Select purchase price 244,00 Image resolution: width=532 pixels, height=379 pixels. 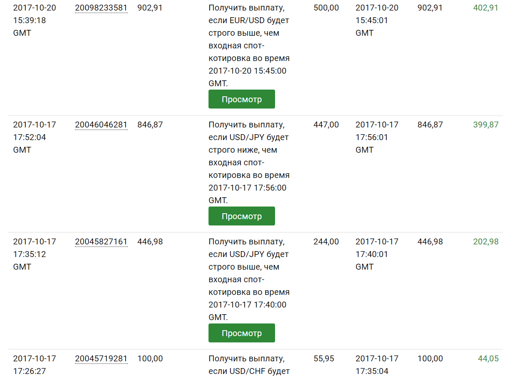click(326, 242)
